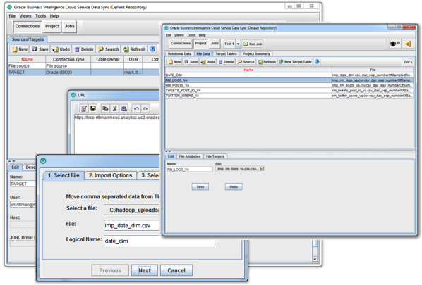422x285 pixels.
Task: Open File Attributes tab
Action: pos(190,156)
